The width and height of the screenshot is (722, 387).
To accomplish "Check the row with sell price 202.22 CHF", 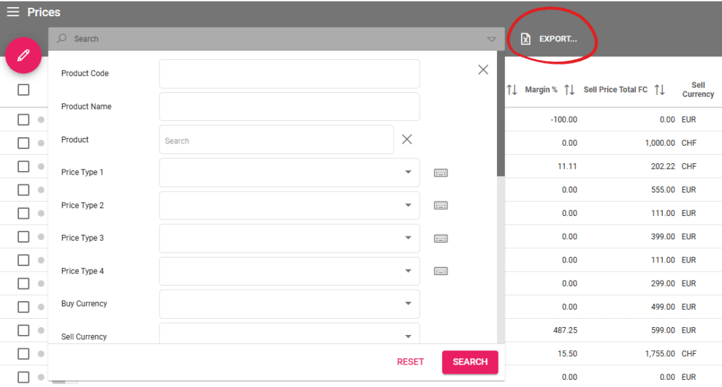I will coord(23,166).
